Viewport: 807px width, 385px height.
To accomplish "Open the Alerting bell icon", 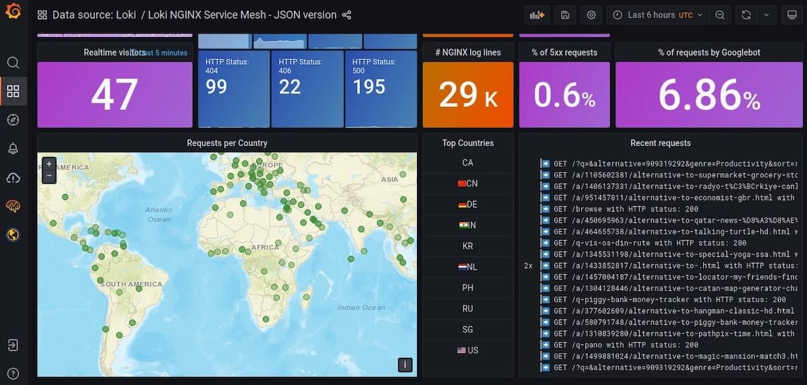I will (x=13, y=149).
